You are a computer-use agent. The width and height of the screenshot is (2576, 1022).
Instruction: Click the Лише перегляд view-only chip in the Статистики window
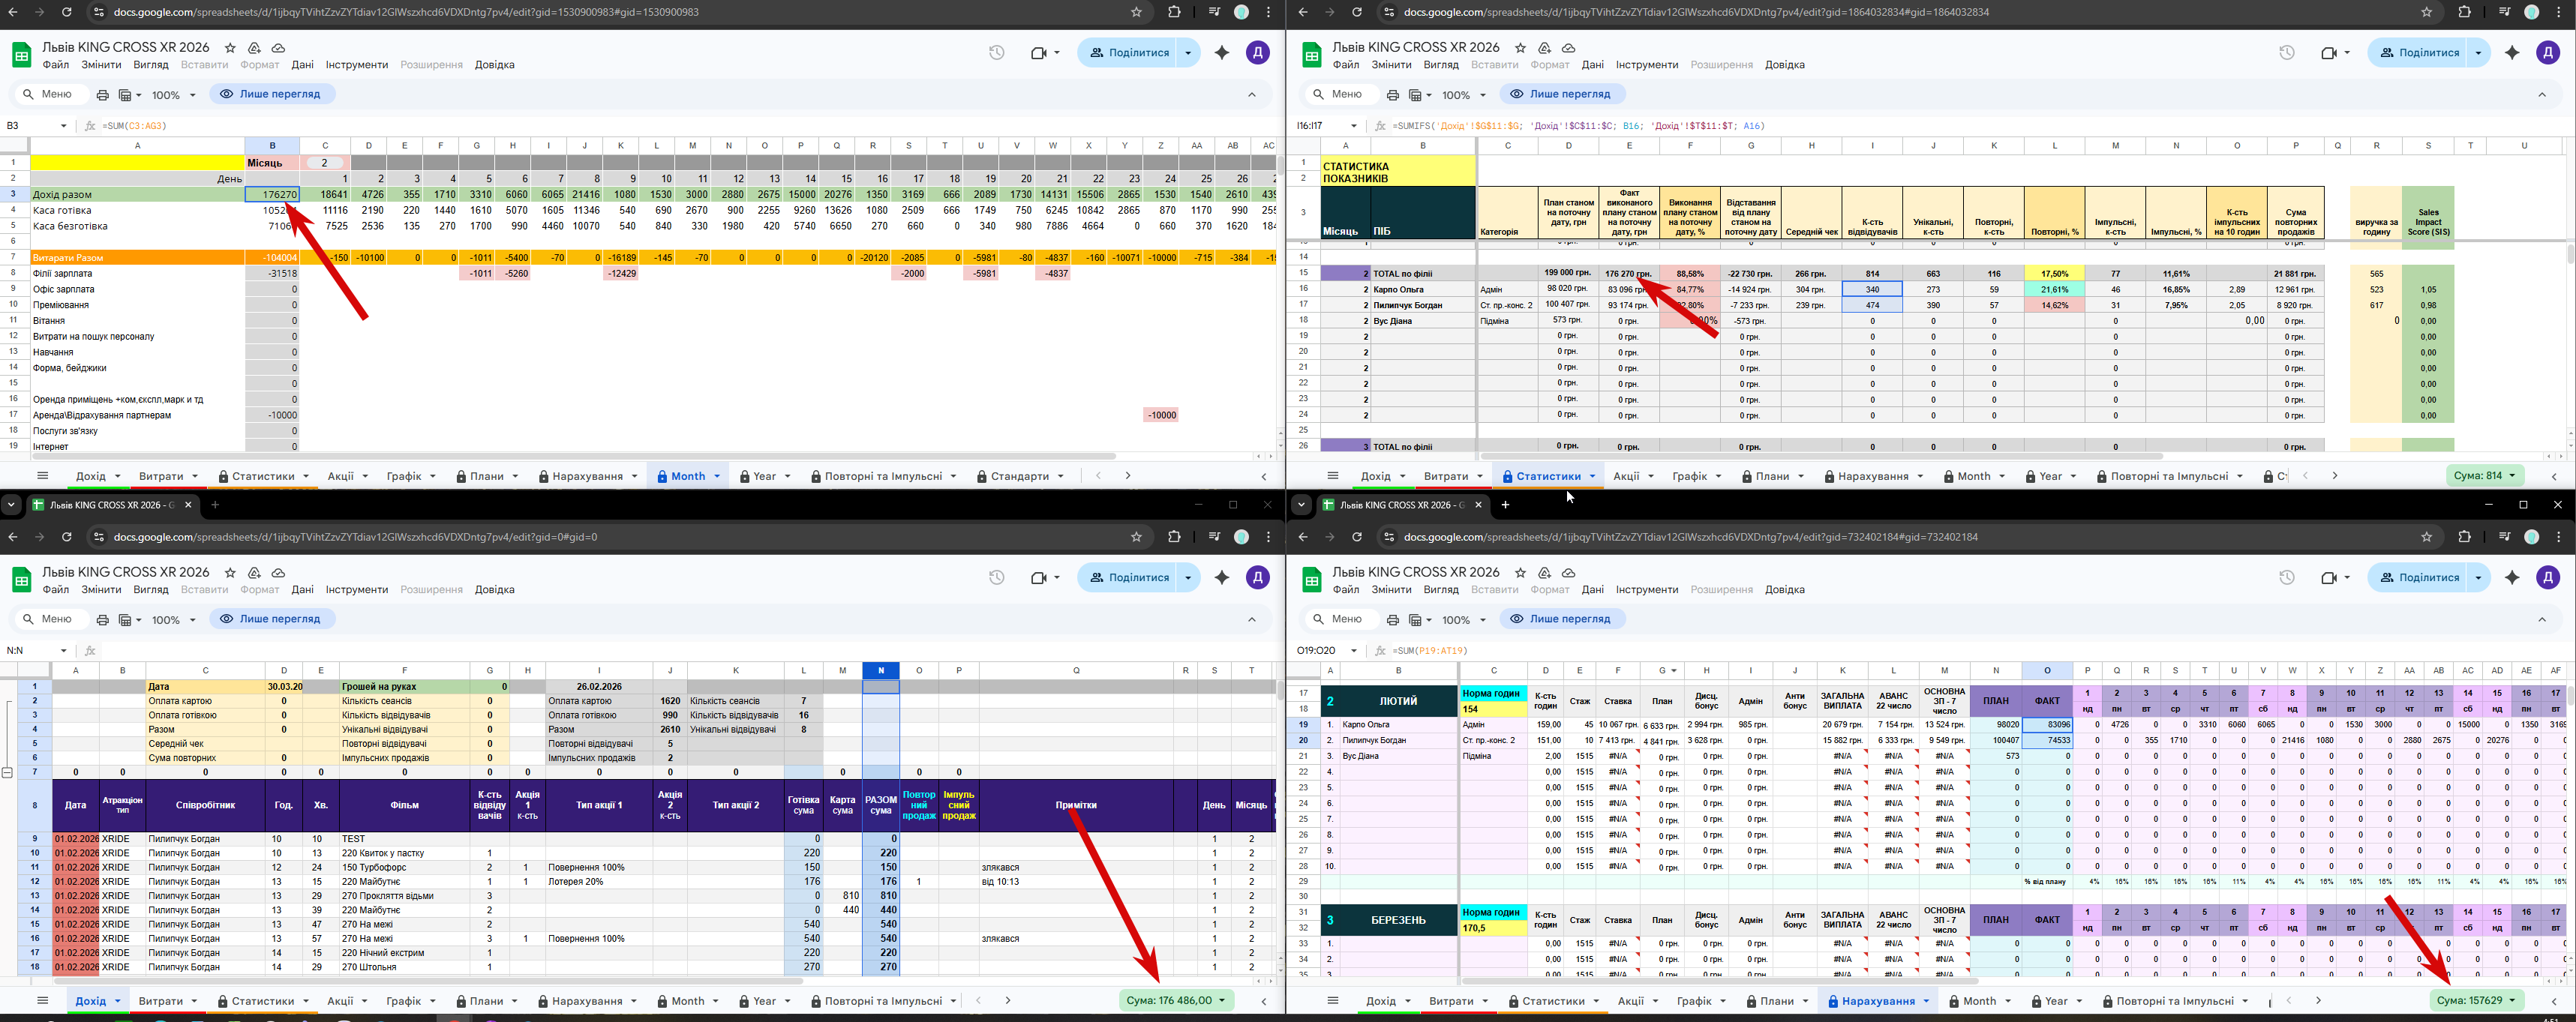coord(1560,94)
